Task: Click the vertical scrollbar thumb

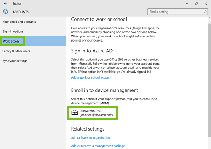Action: click(209, 80)
